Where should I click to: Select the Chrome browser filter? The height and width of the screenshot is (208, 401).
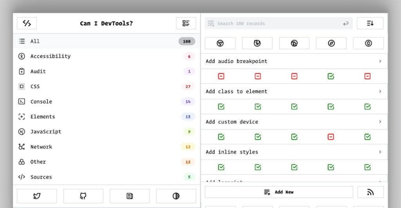(220, 43)
